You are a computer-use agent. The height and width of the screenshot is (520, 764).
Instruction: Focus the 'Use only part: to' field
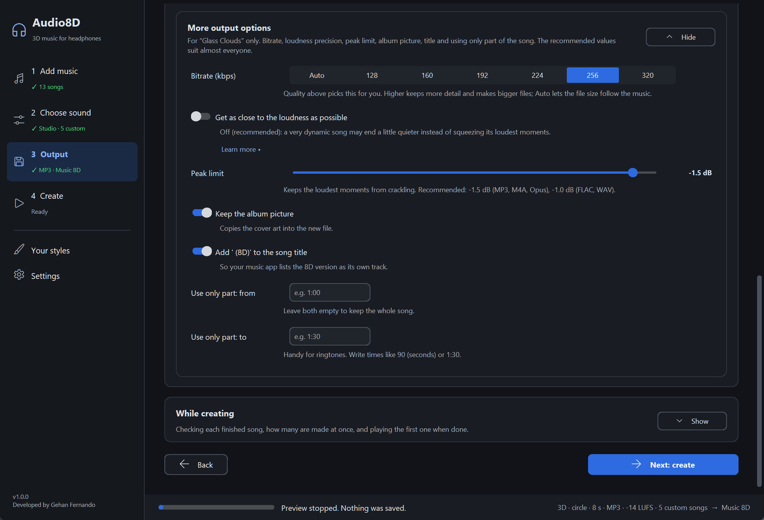pyautogui.click(x=330, y=336)
